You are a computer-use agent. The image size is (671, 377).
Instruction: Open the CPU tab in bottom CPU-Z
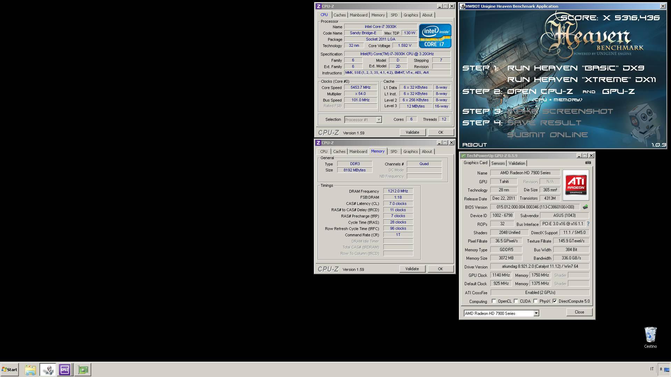tap(324, 151)
